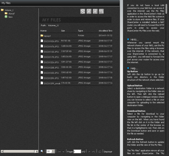Click the Folder type cell of Ajaxpf
The image size is (169, 156).
[81, 35]
